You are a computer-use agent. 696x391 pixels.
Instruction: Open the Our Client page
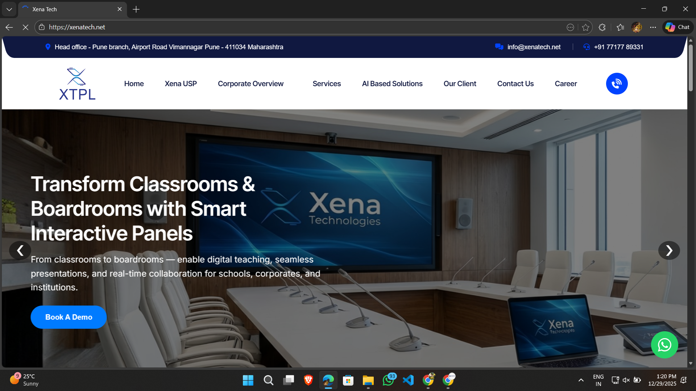460,84
